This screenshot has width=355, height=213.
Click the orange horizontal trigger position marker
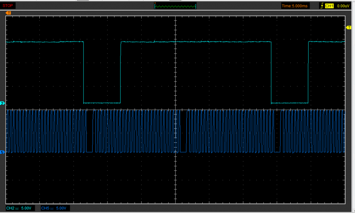pos(9,13)
